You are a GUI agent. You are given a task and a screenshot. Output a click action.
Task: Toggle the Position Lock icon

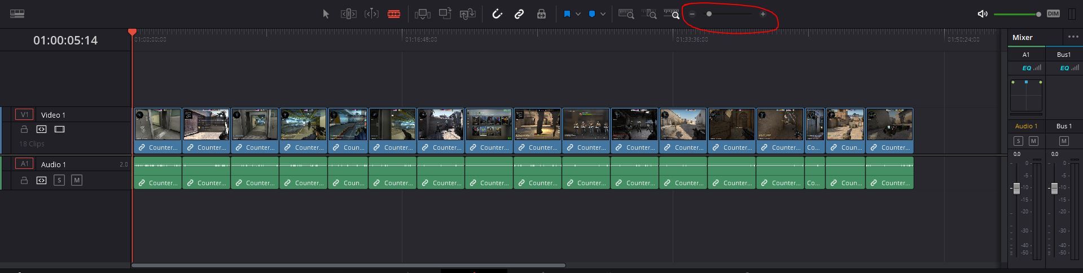[541, 14]
